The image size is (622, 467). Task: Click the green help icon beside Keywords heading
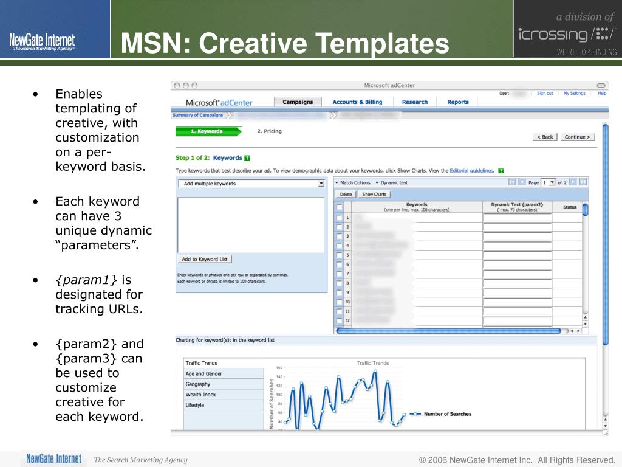tap(247, 158)
